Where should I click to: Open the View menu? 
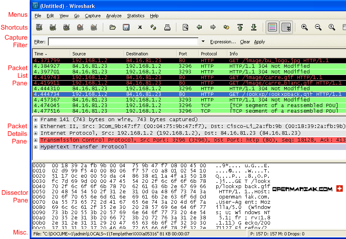pyautogui.click(x=64, y=16)
